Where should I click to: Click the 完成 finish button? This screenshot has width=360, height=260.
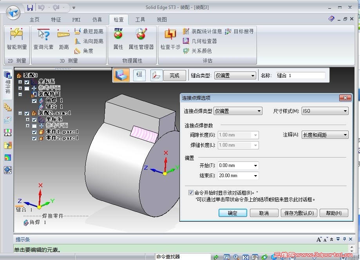point(174,75)
